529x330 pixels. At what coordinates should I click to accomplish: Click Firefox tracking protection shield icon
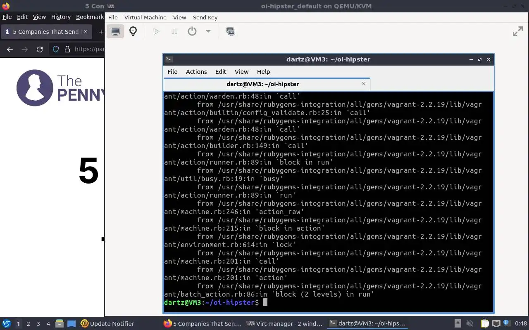coord(56,49)
